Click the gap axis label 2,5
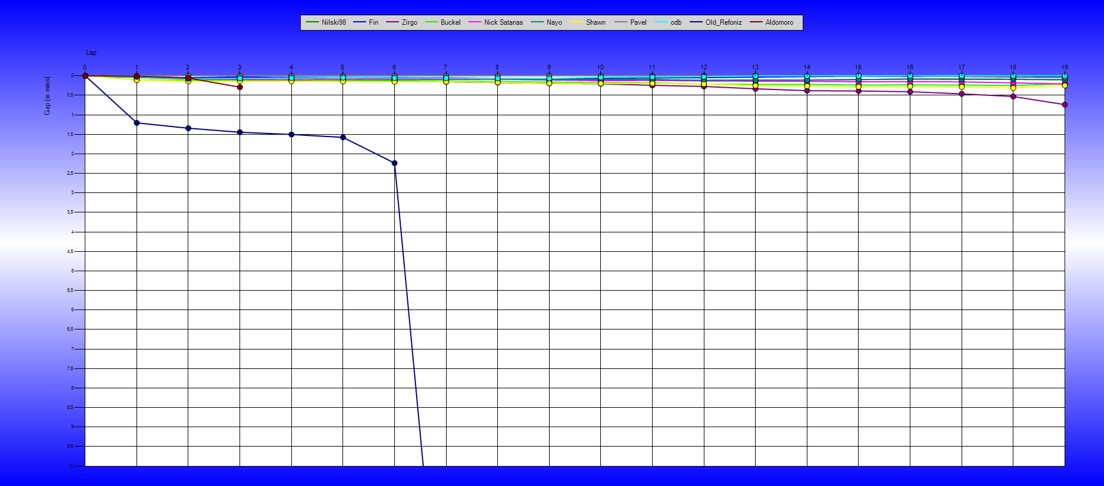The width and height of the screenshot is (1104, 486). pos(70,173)
